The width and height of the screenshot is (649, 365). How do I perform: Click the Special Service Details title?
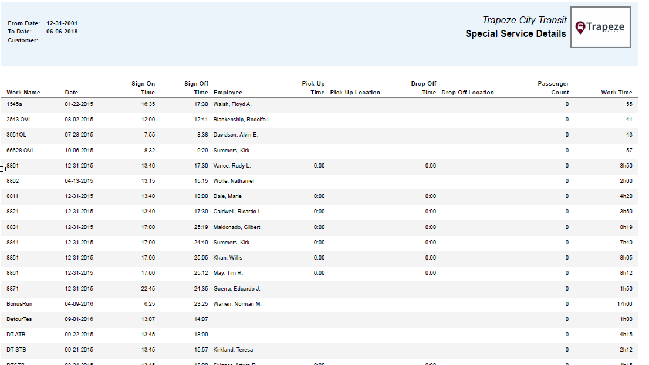tap(515, 34)
